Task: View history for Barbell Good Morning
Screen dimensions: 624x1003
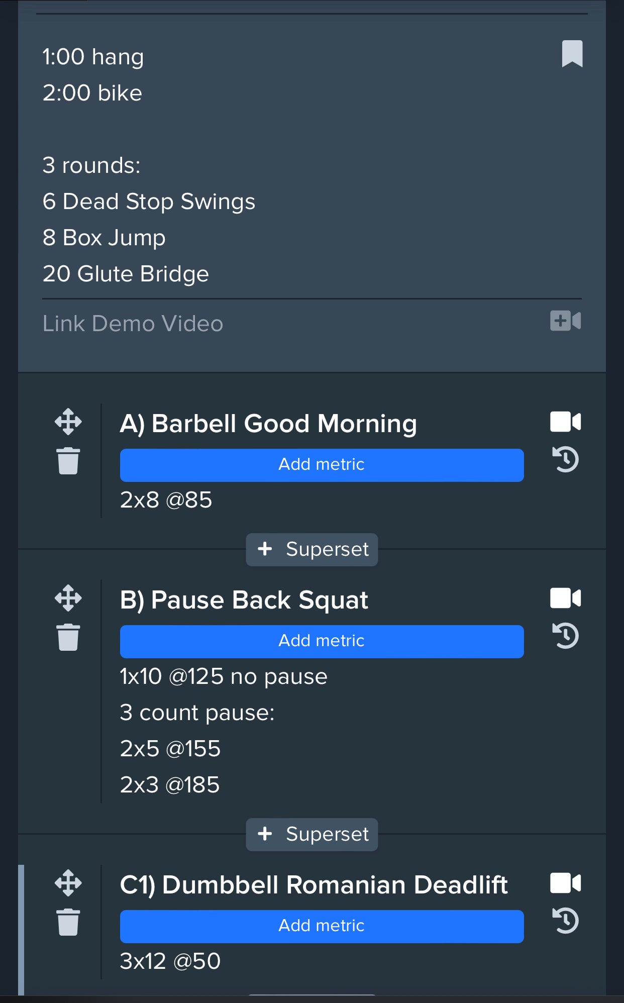Action: (x=566, y=459)
